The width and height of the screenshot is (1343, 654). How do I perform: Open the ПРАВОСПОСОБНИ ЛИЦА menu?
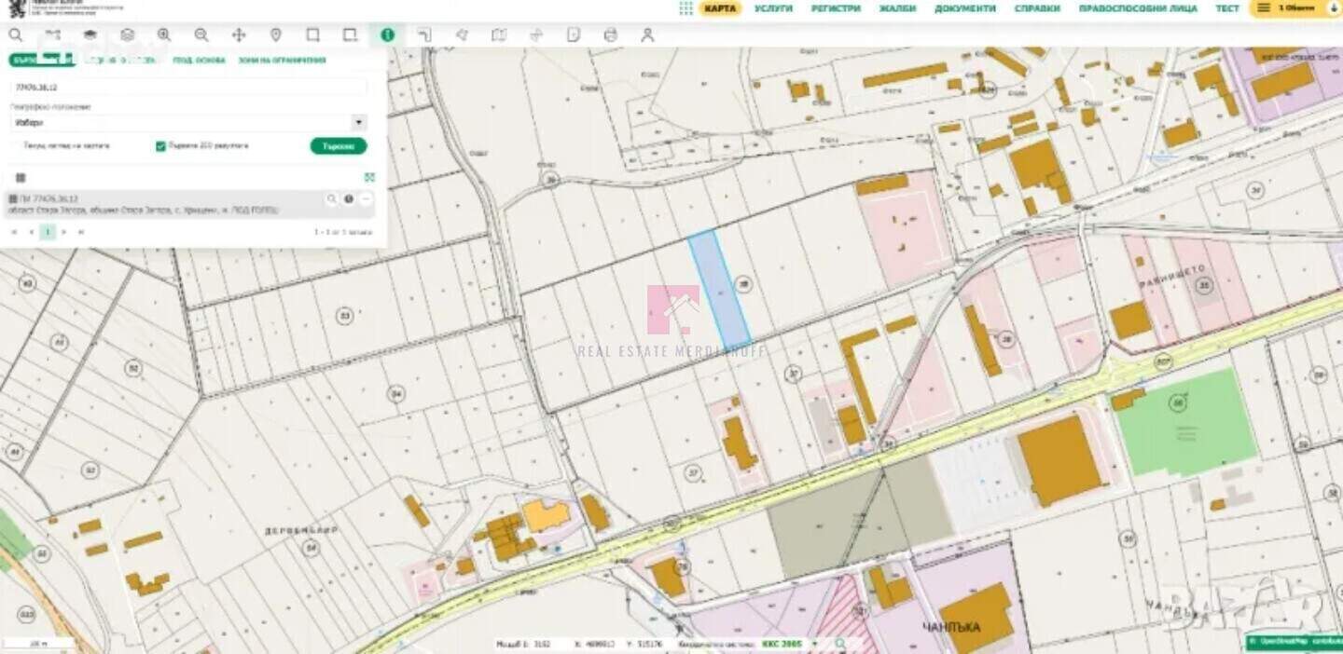pyautogui.click(x=1138, y=8)
